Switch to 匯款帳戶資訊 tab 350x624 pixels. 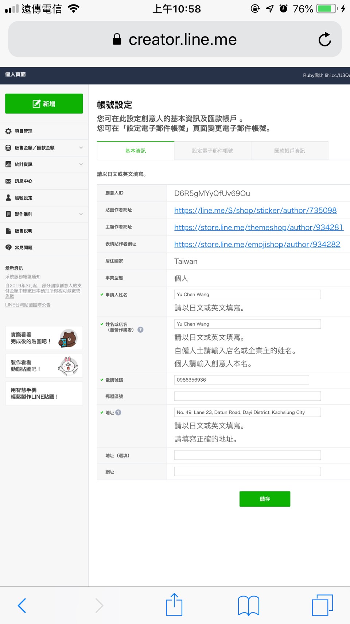[289, 151]
